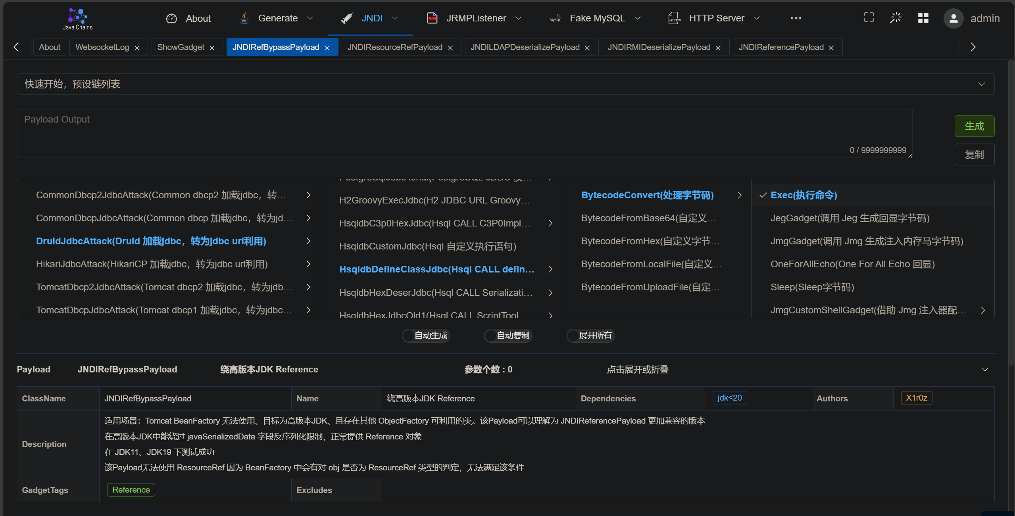Screen dimensions: 1015x516
Task: Open the JRMPListener menu dropdown
Action: click(x=518, y=18)
